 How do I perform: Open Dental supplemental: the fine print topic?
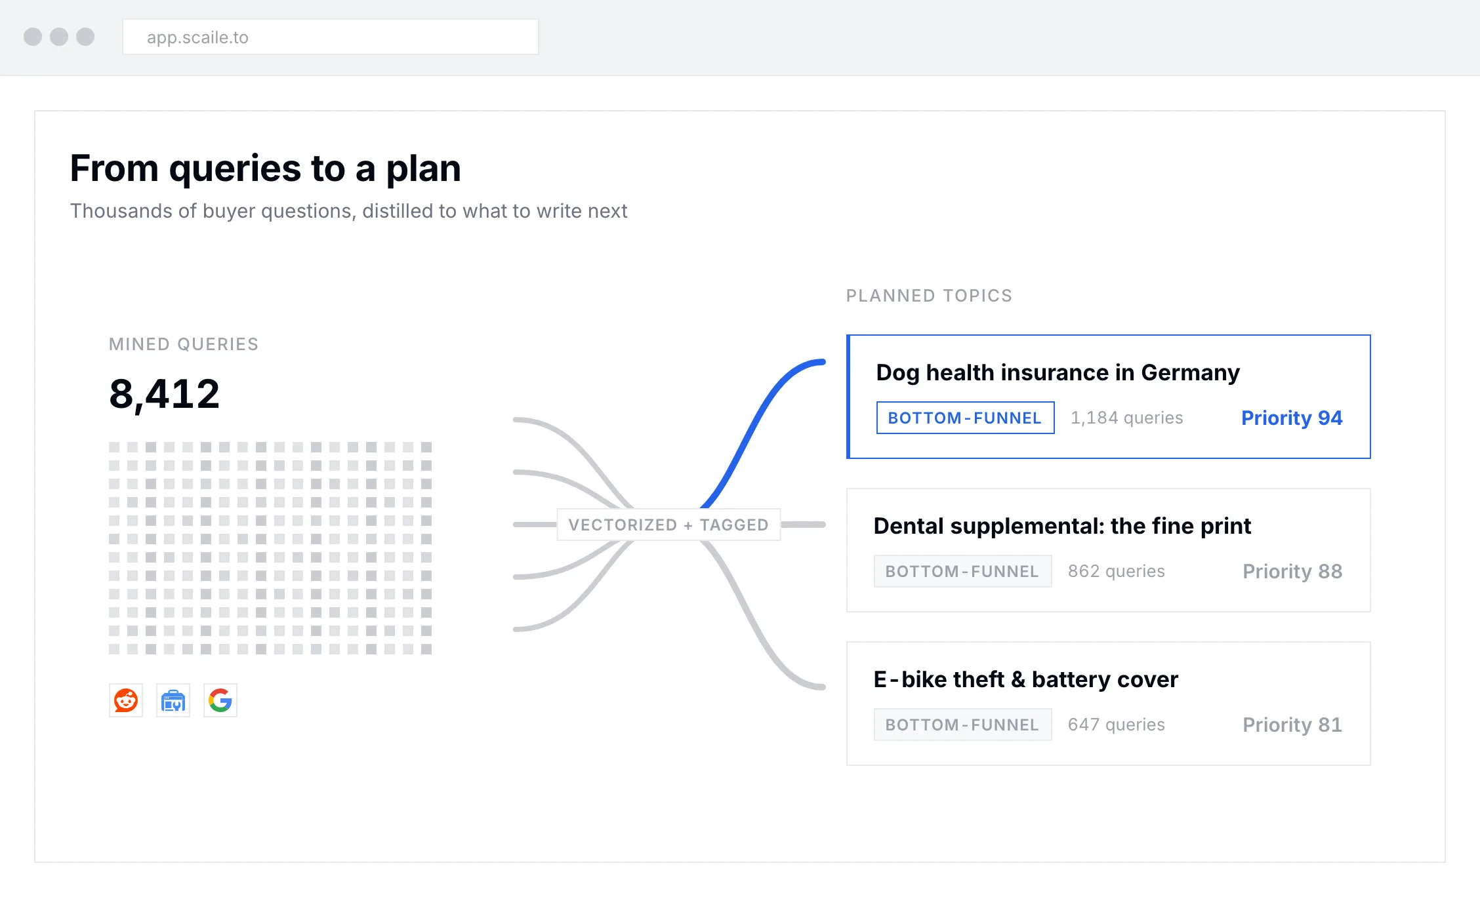click(x=1109, y=550)
